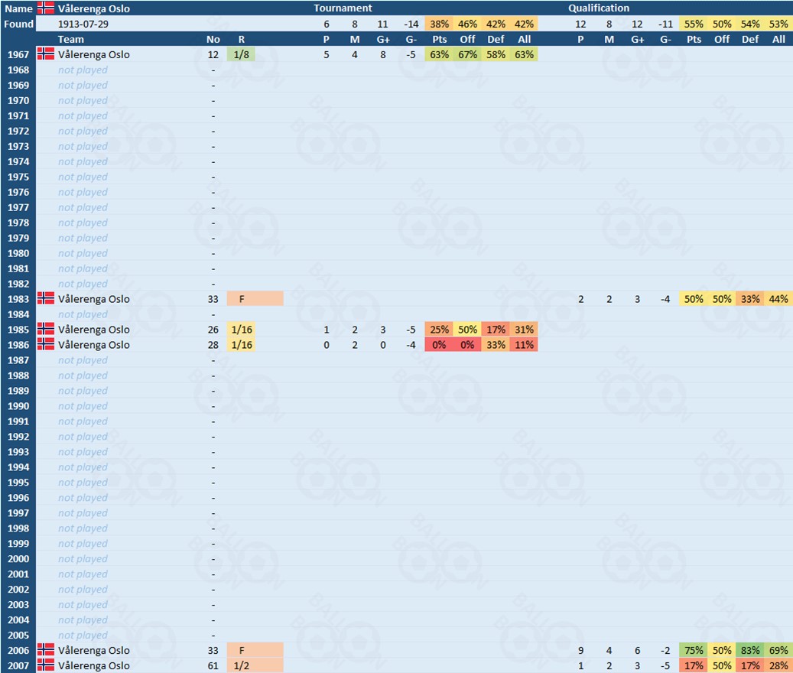Click the No column header

tap(213, 39)
